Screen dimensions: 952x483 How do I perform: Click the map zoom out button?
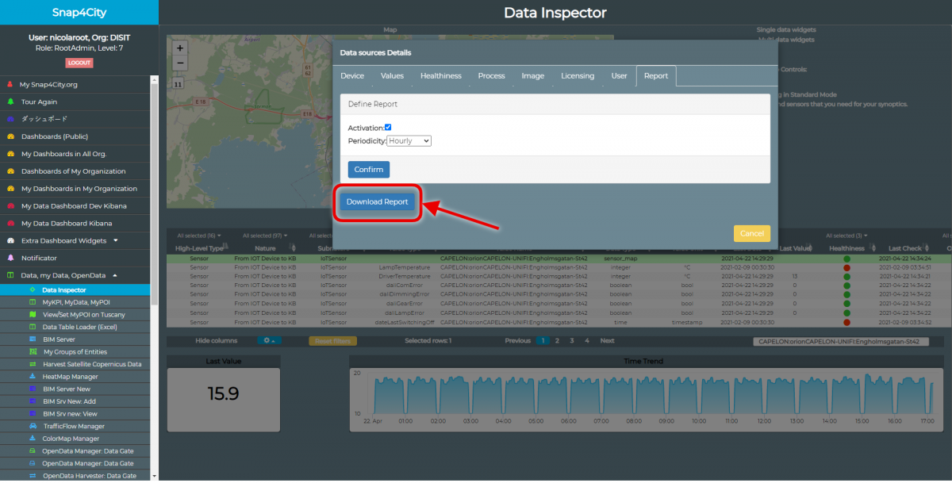click(180, 63)
